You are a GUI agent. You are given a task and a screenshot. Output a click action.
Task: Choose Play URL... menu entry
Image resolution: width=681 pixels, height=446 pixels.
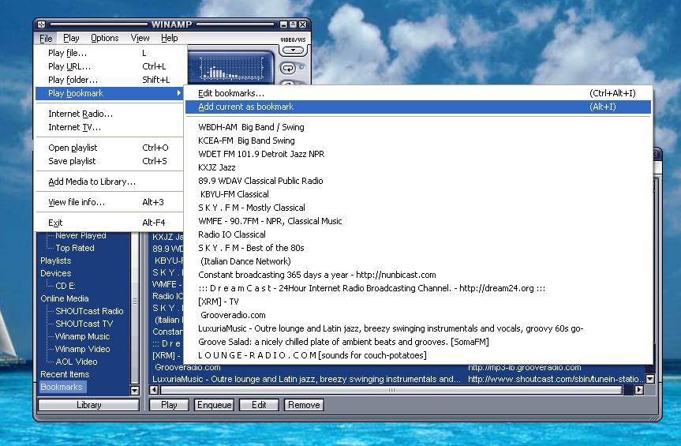point(109,66)
